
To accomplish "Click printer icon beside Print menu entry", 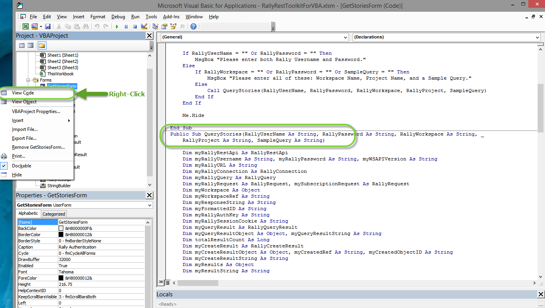I will click(x=4, y=156).
